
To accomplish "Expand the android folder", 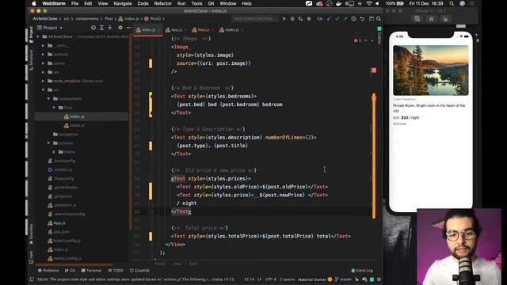I will point(43,55).
